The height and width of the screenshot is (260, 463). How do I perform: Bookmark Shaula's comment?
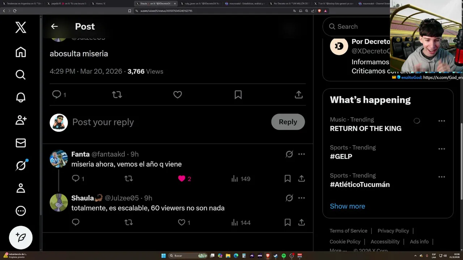click(x=288, y=222)
